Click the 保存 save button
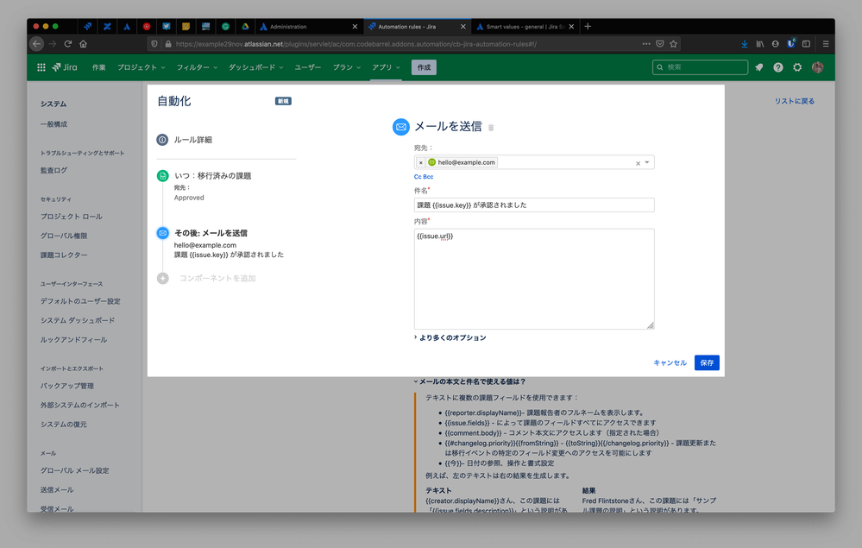The image size is (862, 548). pyautogui.click(x=707, y=362)
